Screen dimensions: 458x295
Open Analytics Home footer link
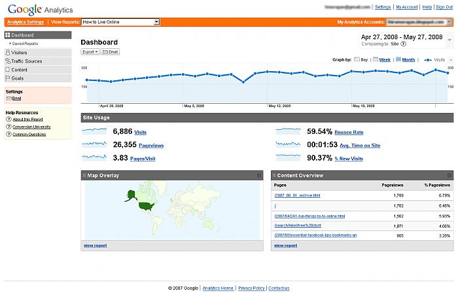[218, 288]
